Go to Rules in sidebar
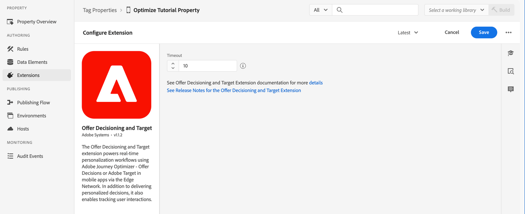Image resolution: width=525 pixels, height=214 pixels. tap(23, 49)
